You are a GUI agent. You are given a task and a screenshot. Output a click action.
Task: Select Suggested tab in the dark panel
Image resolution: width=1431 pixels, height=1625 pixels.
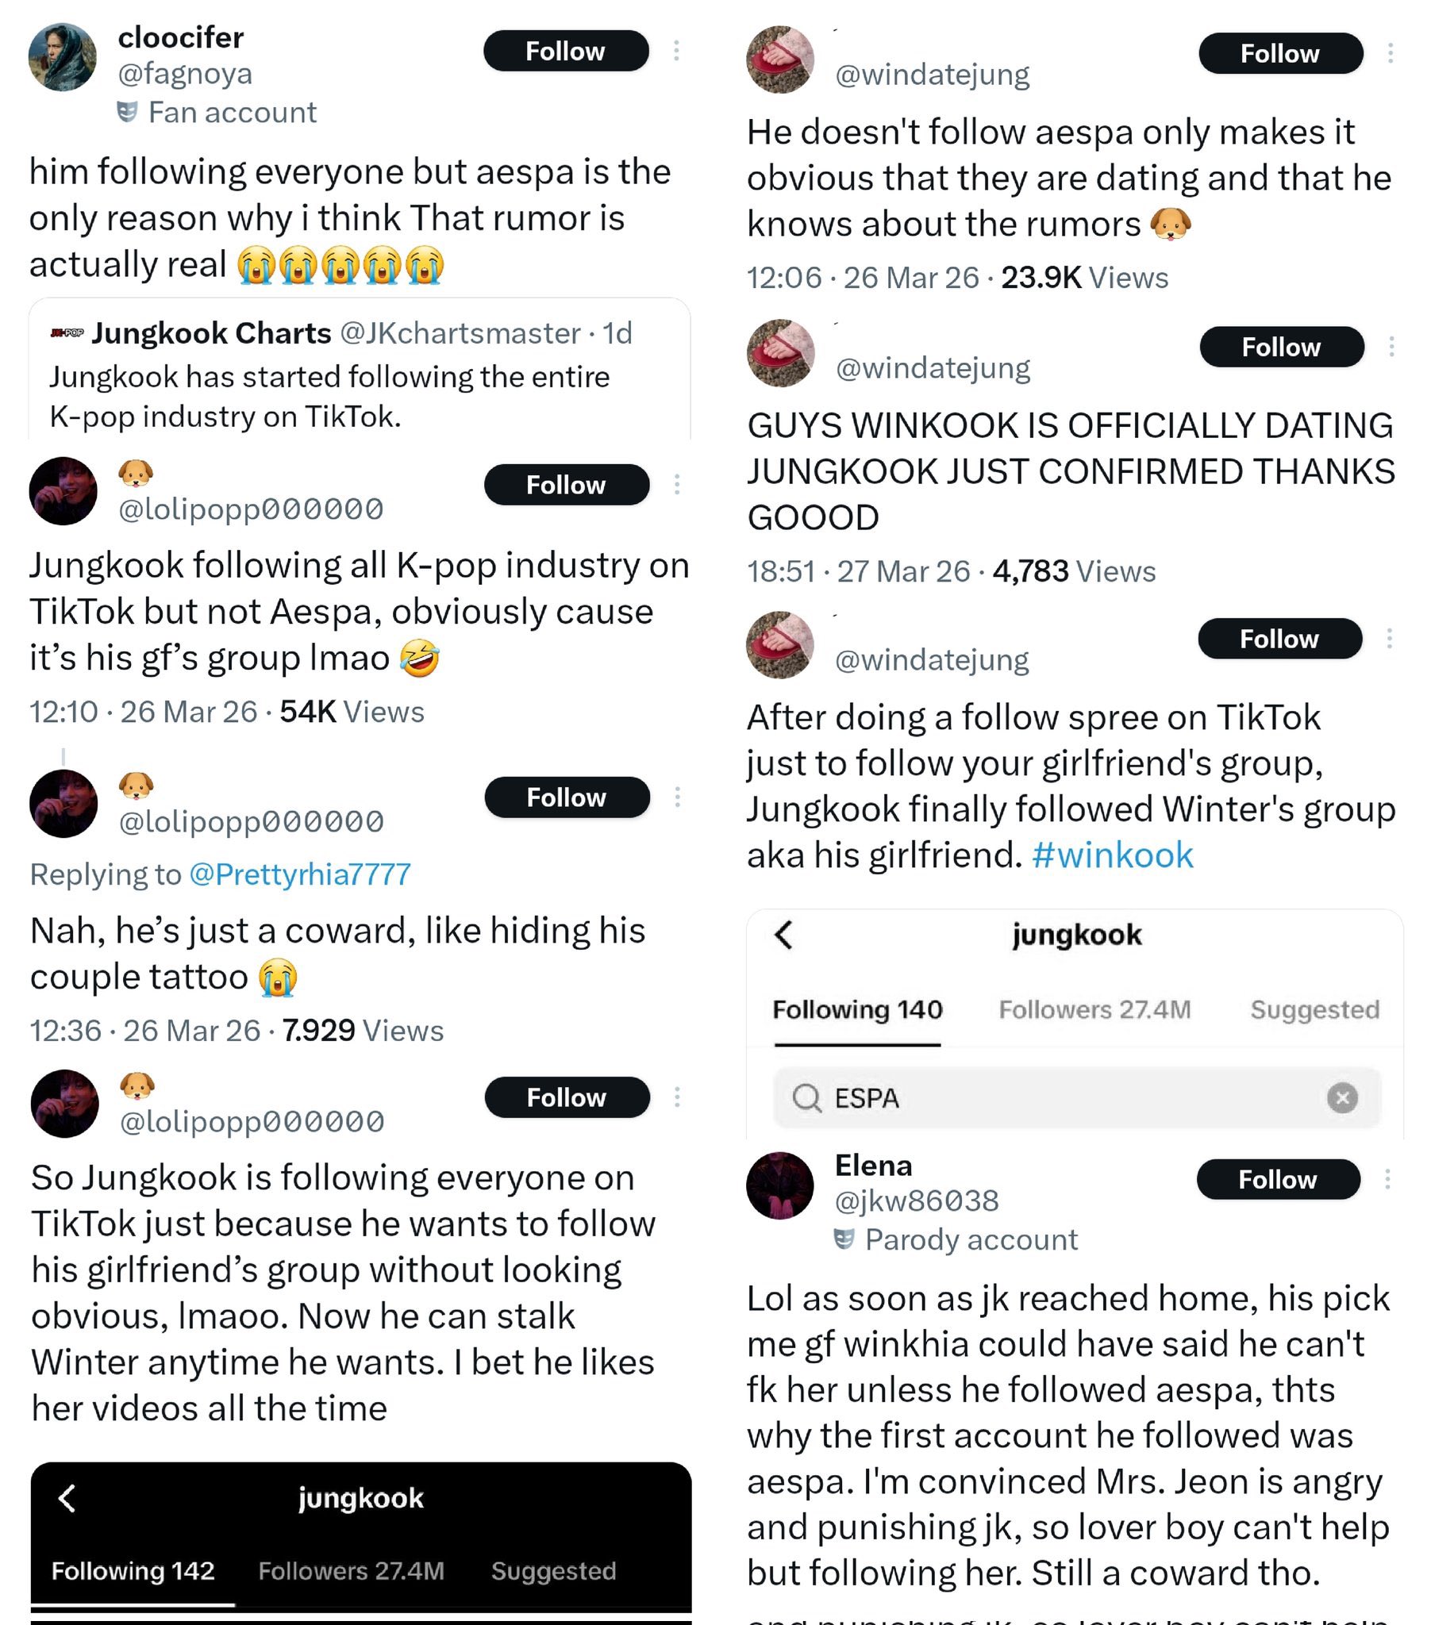[x=554, y=1571]
